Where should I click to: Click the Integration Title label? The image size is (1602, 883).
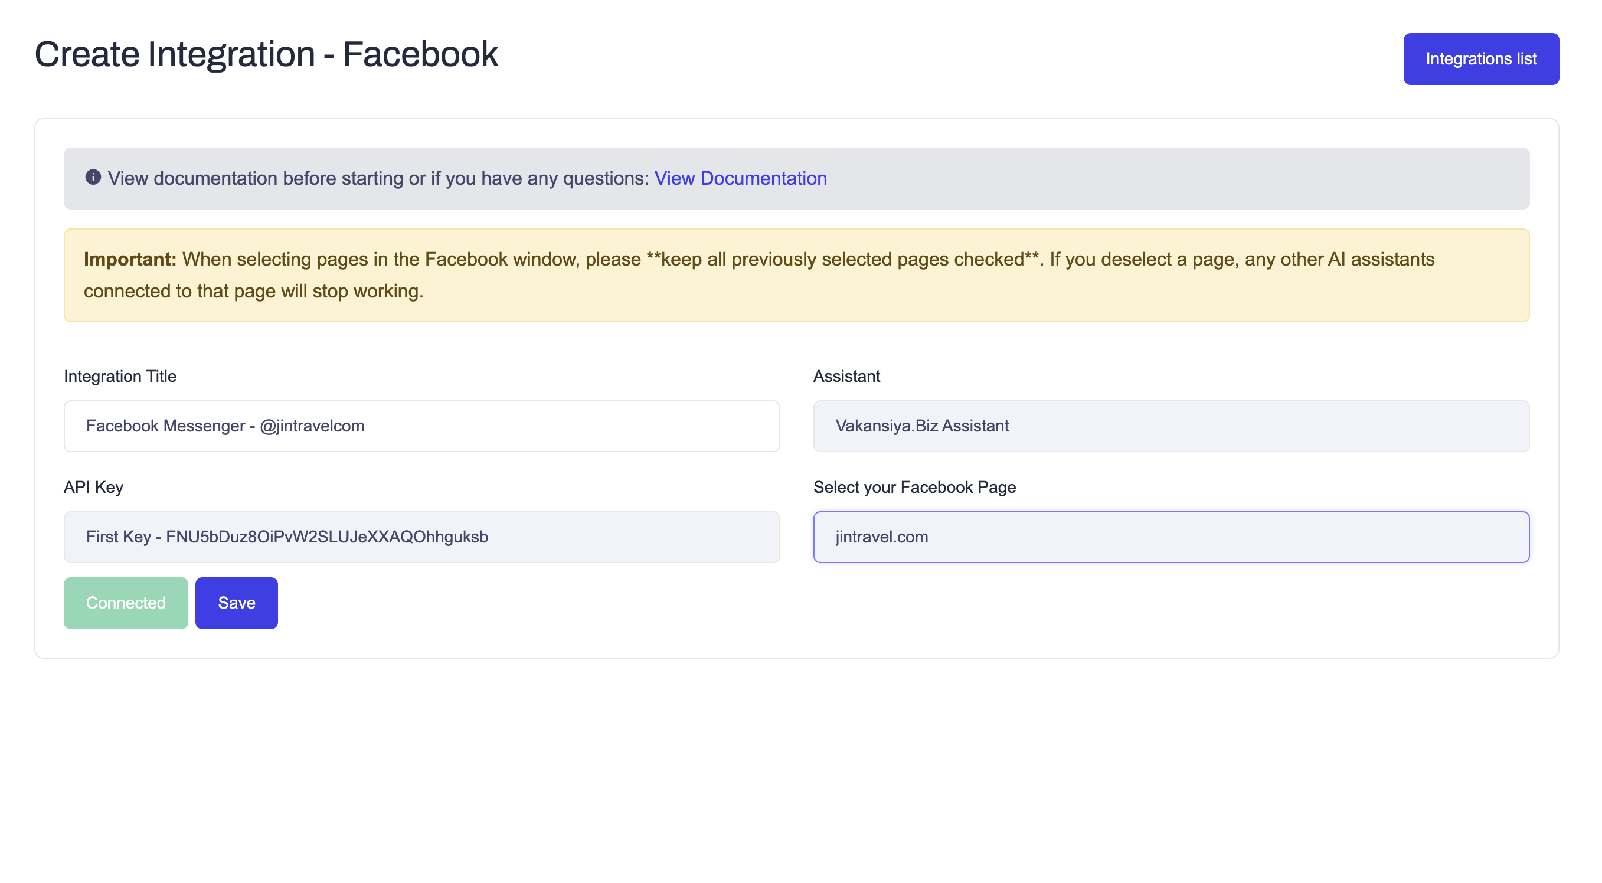[119, 375]
